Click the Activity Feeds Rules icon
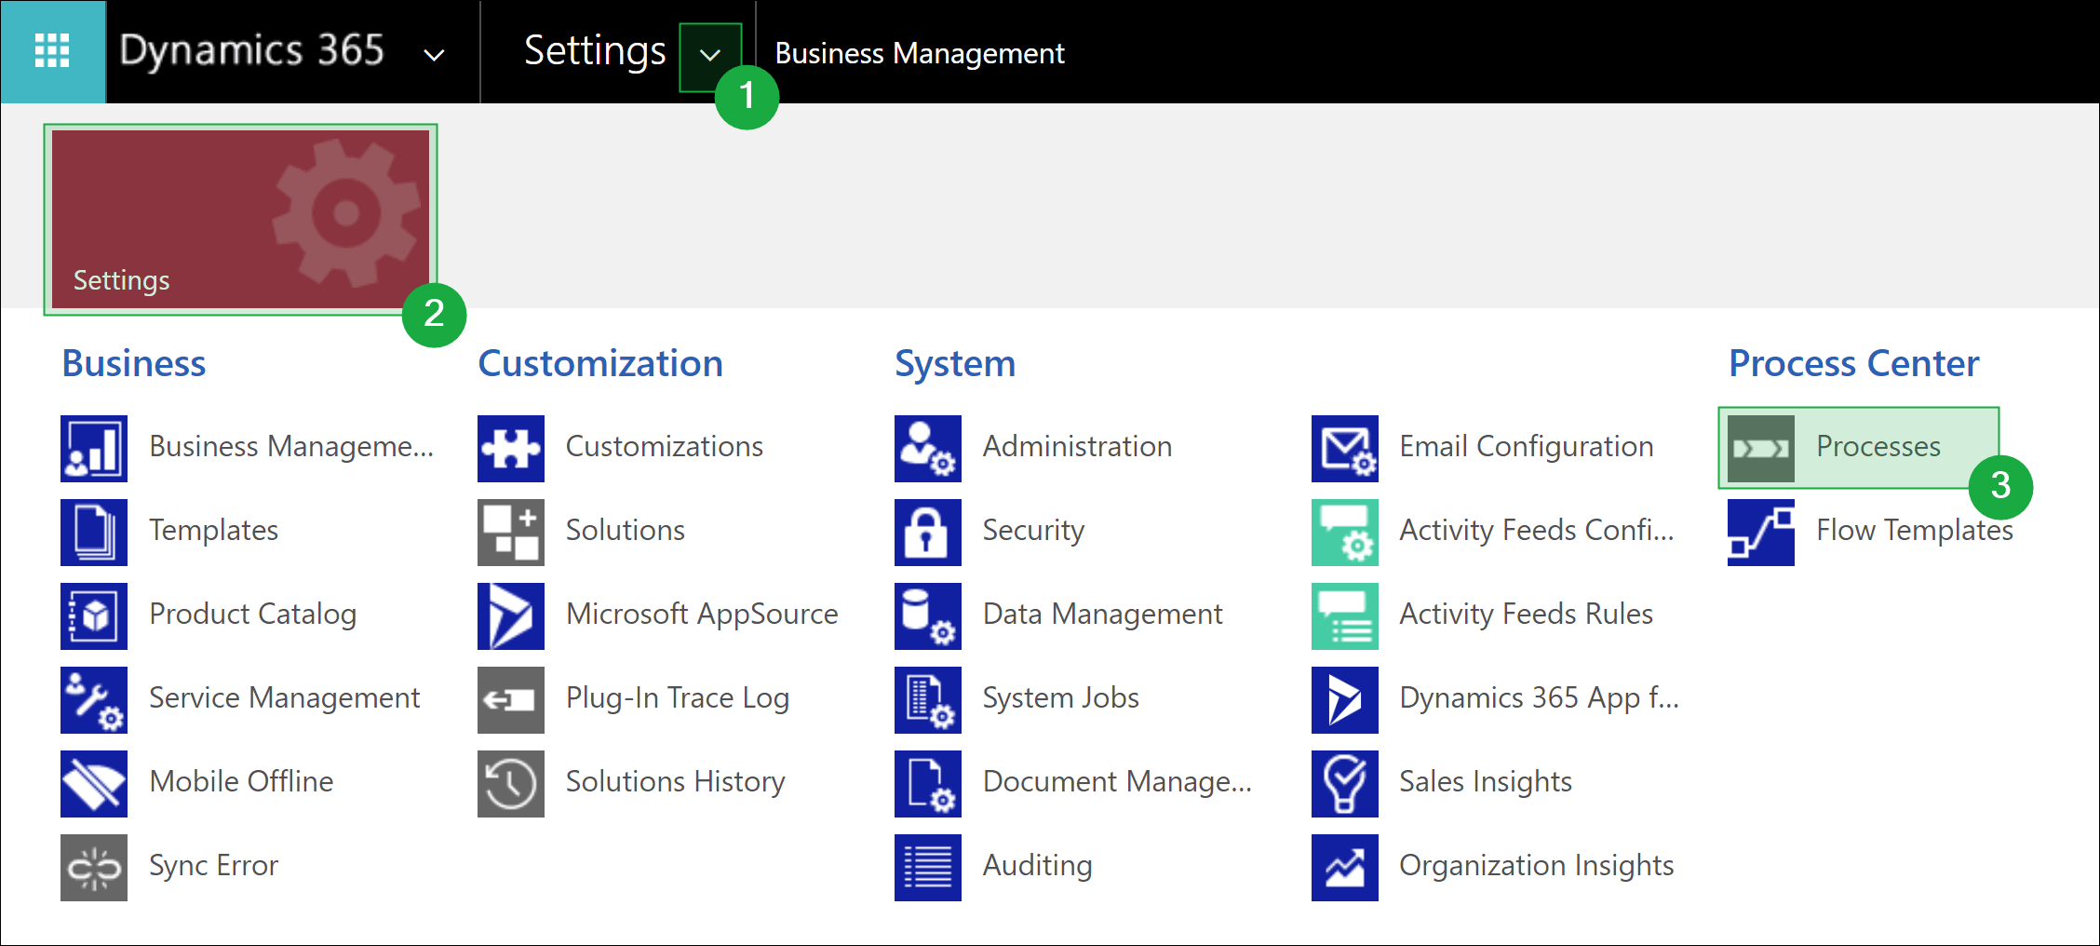Screen dimensions: 2100x946 coord(1345,616)
